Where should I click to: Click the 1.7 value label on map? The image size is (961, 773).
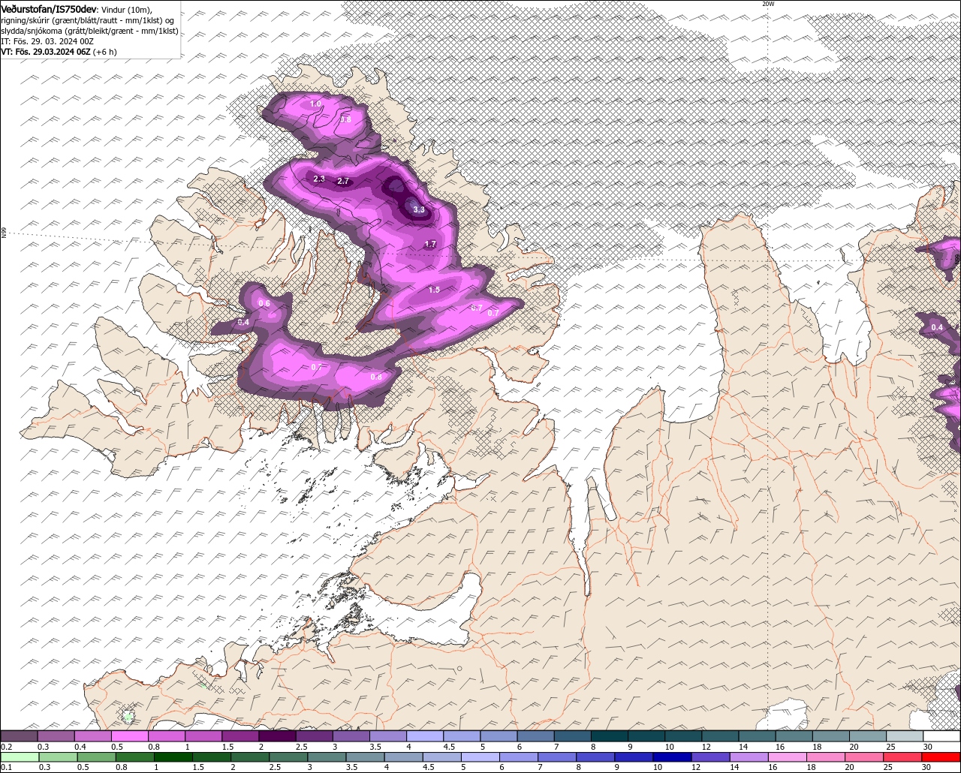point(430,245)
